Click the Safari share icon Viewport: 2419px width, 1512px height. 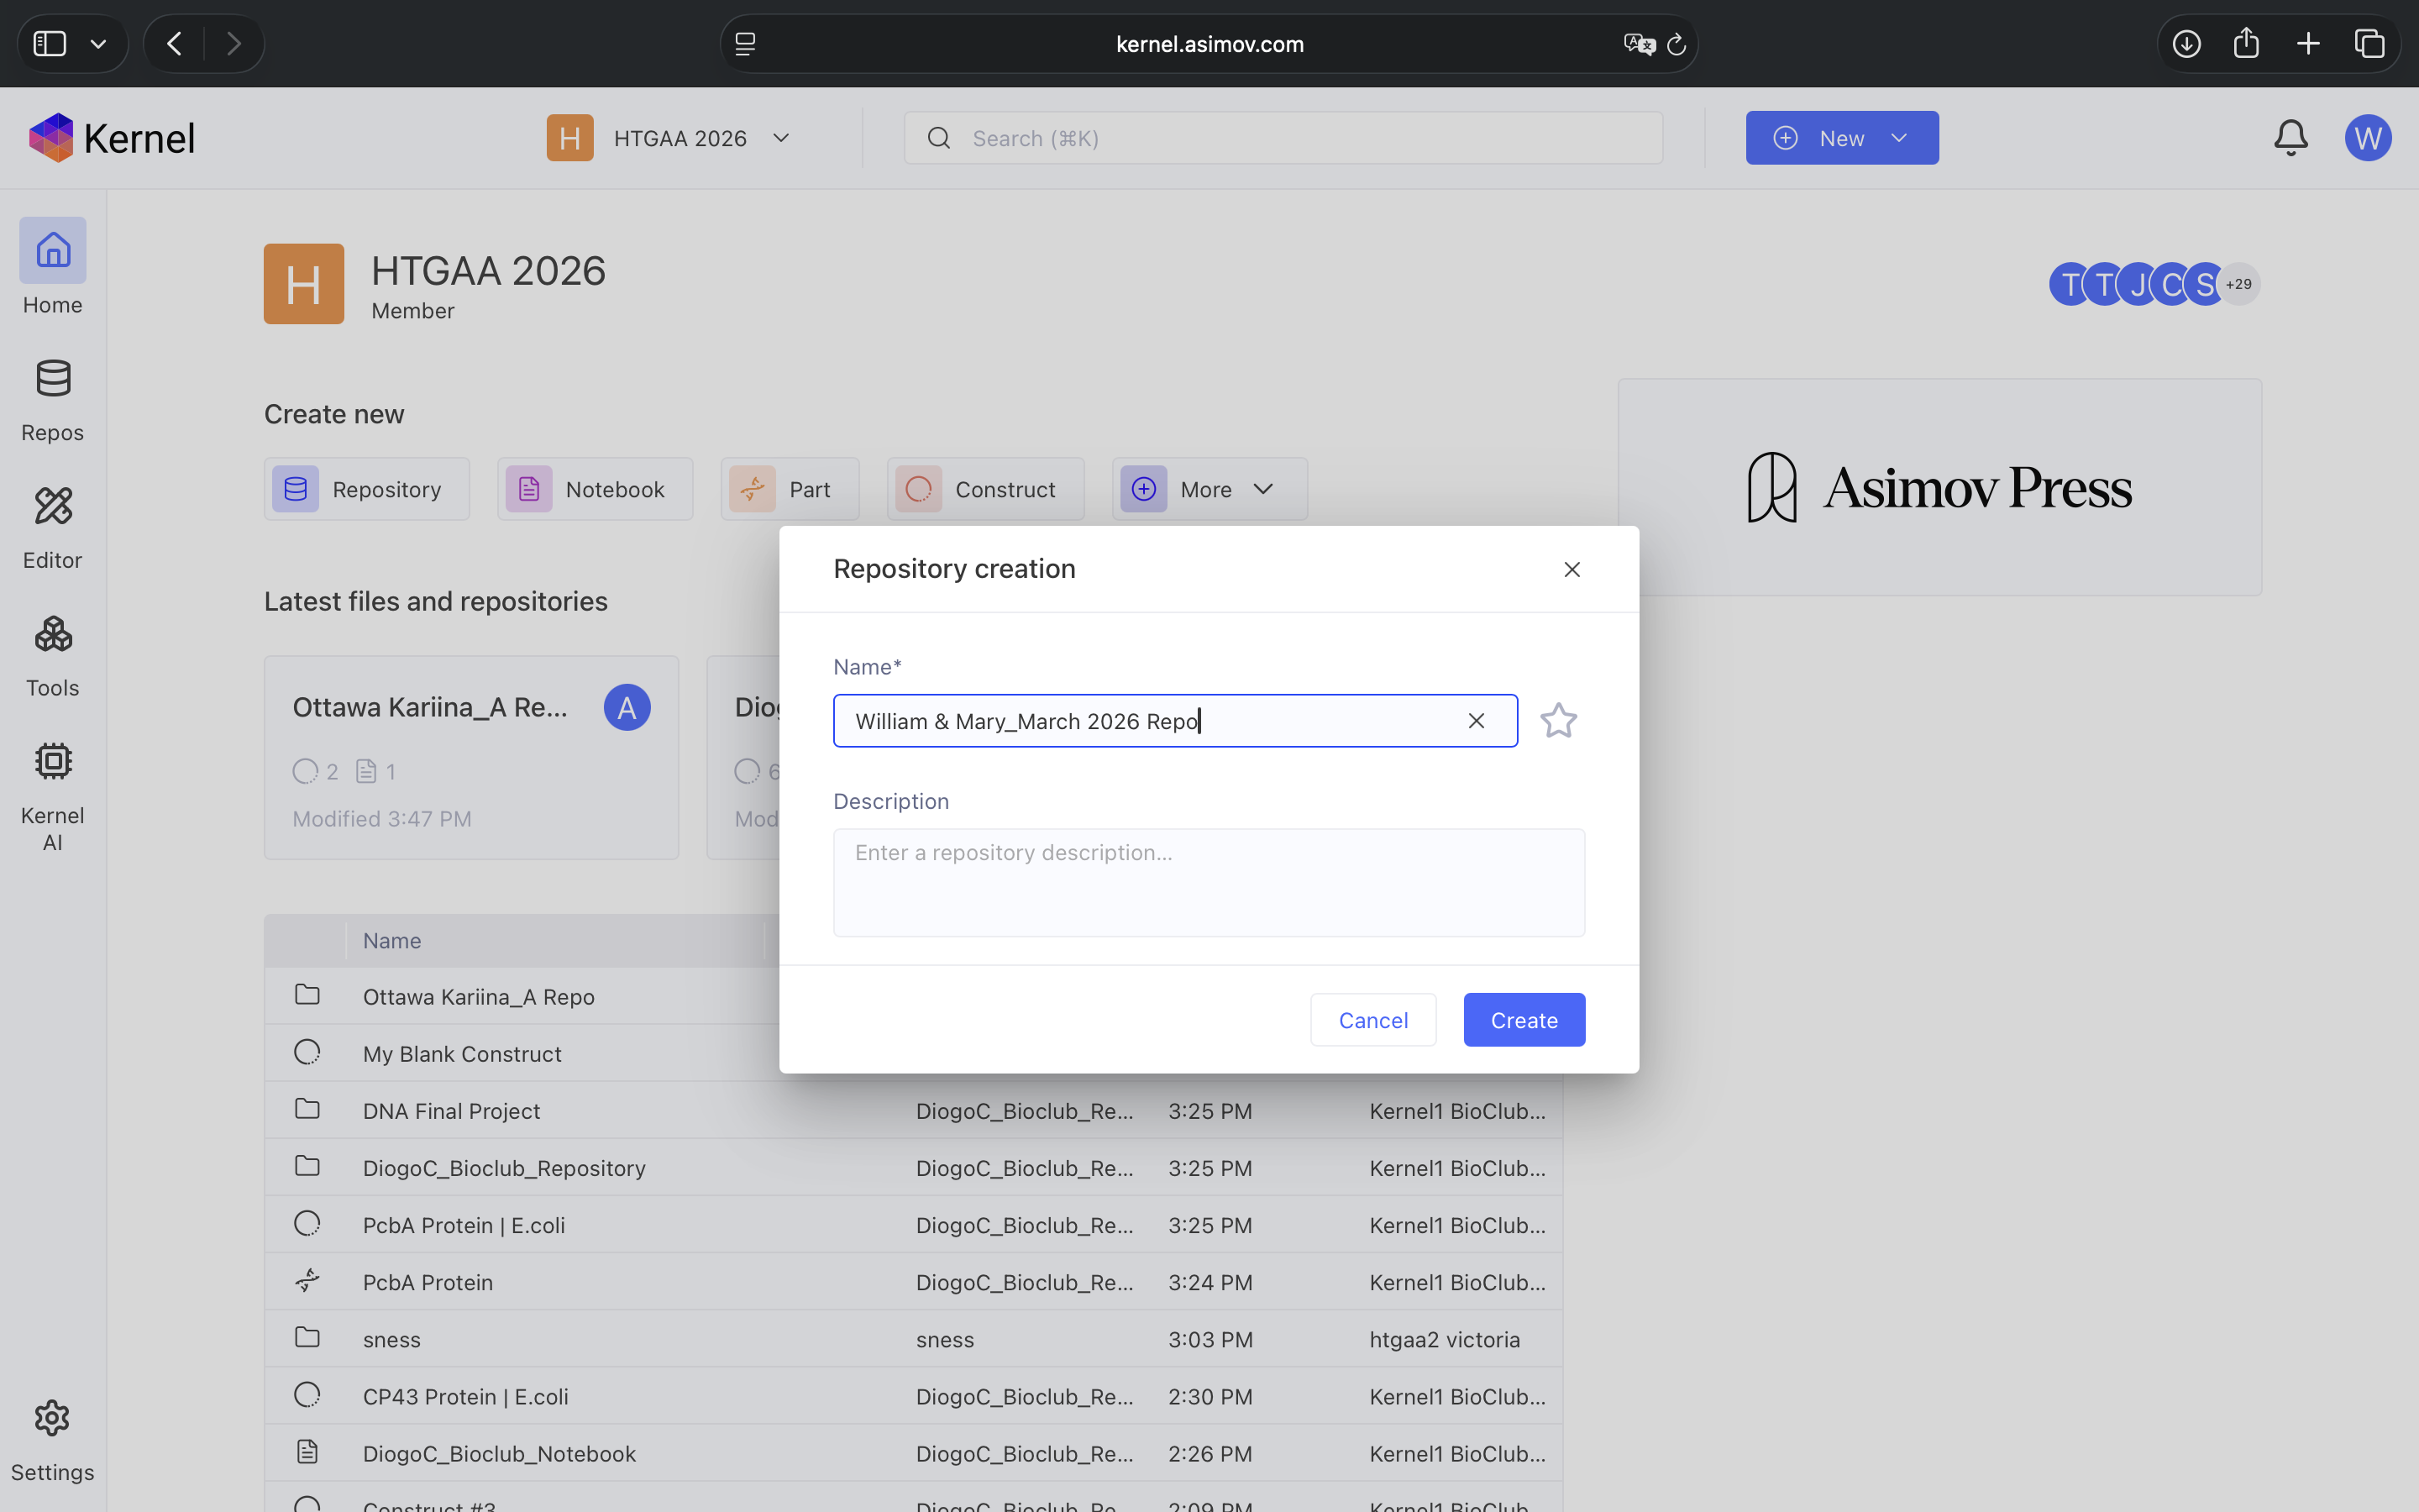point(2246,44)
